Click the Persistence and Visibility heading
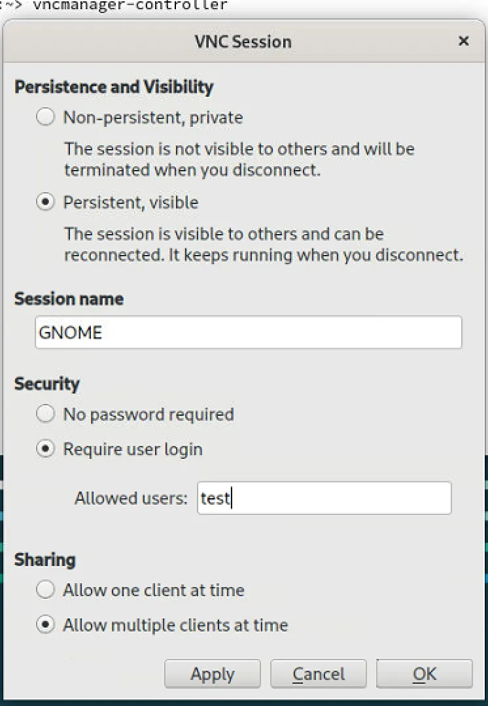This screenshot has height=706, width=488. coord(114,86)
